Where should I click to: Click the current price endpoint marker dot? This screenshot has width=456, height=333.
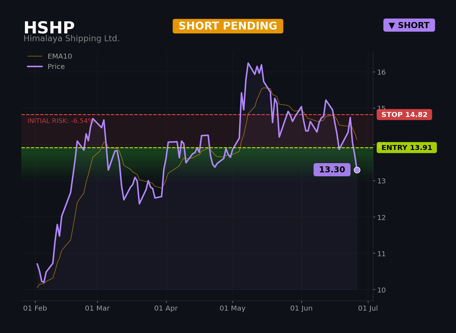pyautogui.click(x=357, y=170)
